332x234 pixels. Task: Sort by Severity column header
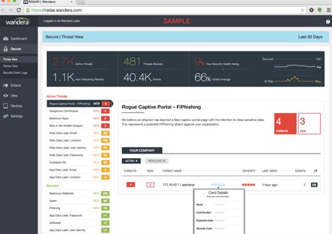(x=249, y=171)
